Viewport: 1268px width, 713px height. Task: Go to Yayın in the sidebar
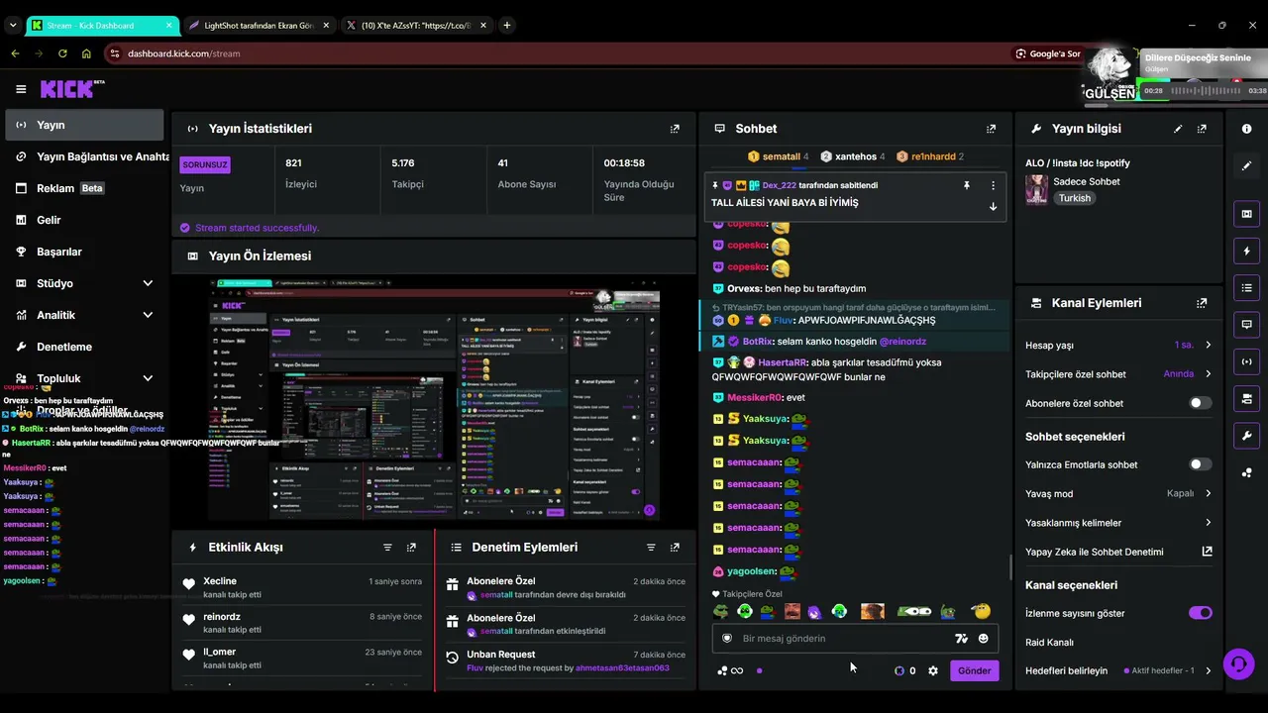coord(82,125)
